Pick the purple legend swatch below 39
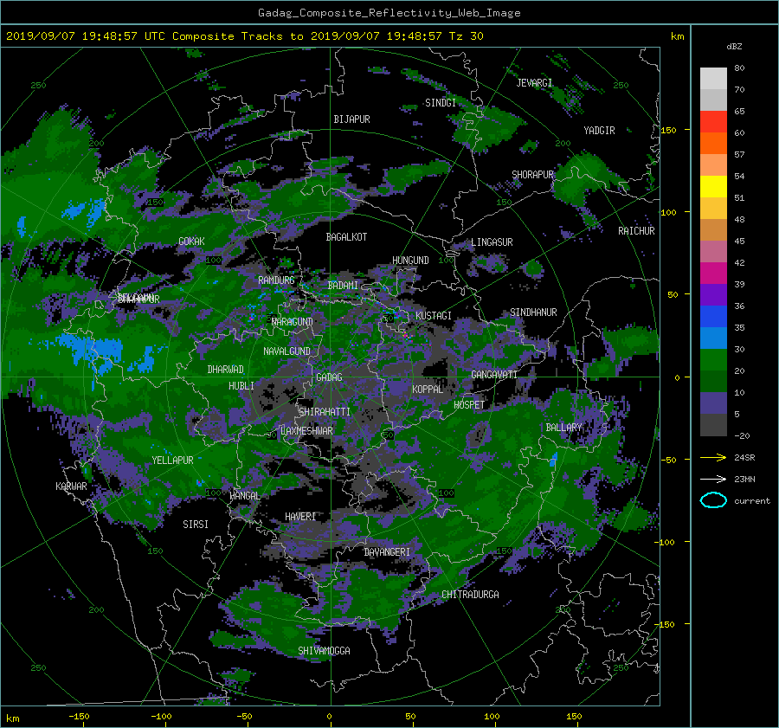This screenshot has width=779, height=728. pos(713,294)
